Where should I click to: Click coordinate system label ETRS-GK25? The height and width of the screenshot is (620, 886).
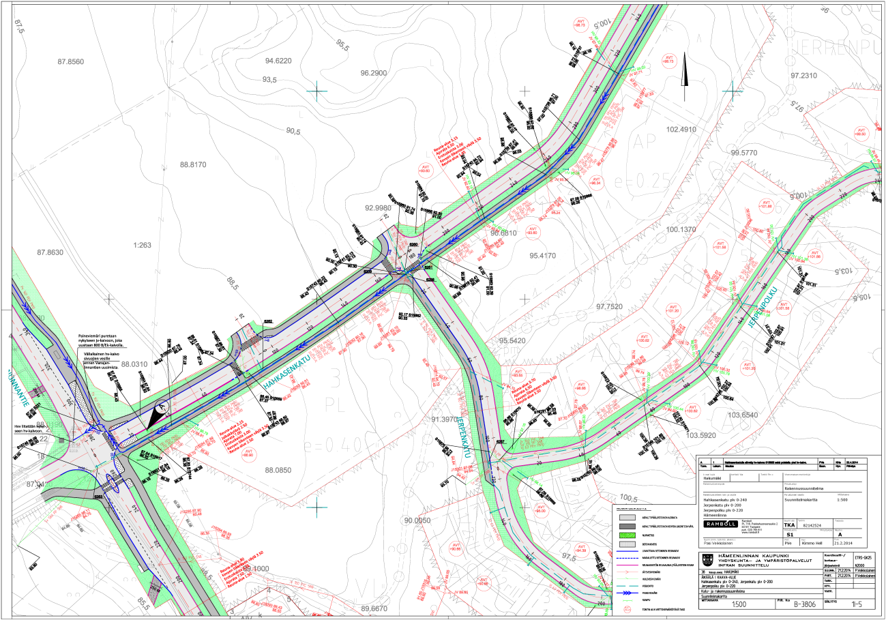coord(863,558)
